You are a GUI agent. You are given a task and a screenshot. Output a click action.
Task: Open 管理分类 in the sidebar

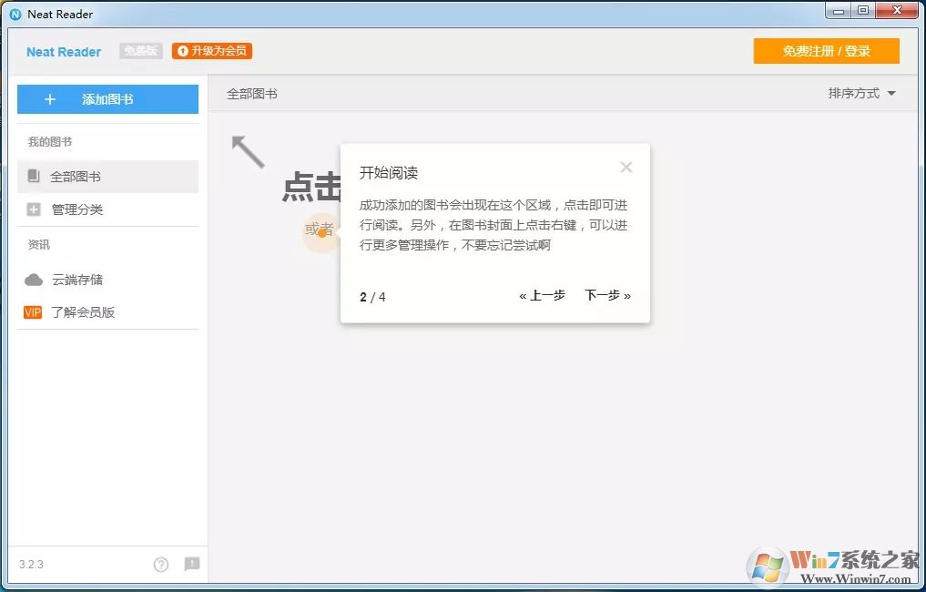tap(77, 209)
